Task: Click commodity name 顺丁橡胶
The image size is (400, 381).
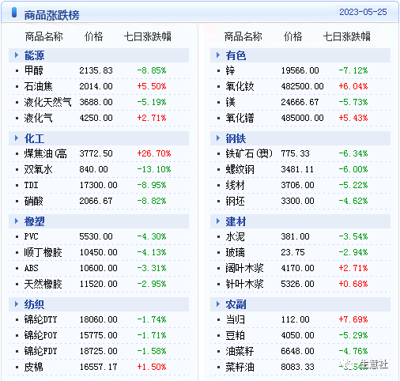Action: click(x=43, y=252)
